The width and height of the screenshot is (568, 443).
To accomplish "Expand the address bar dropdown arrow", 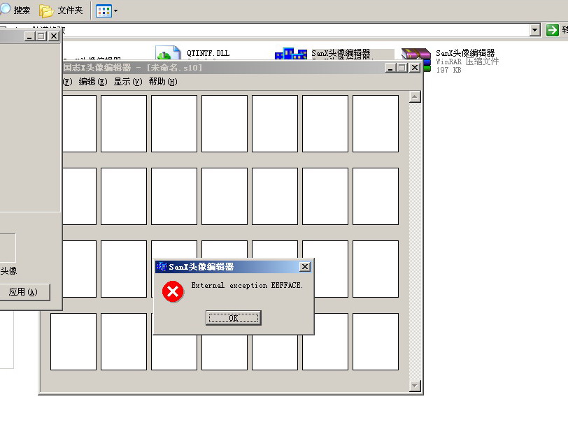I will [x=535, y=30].
